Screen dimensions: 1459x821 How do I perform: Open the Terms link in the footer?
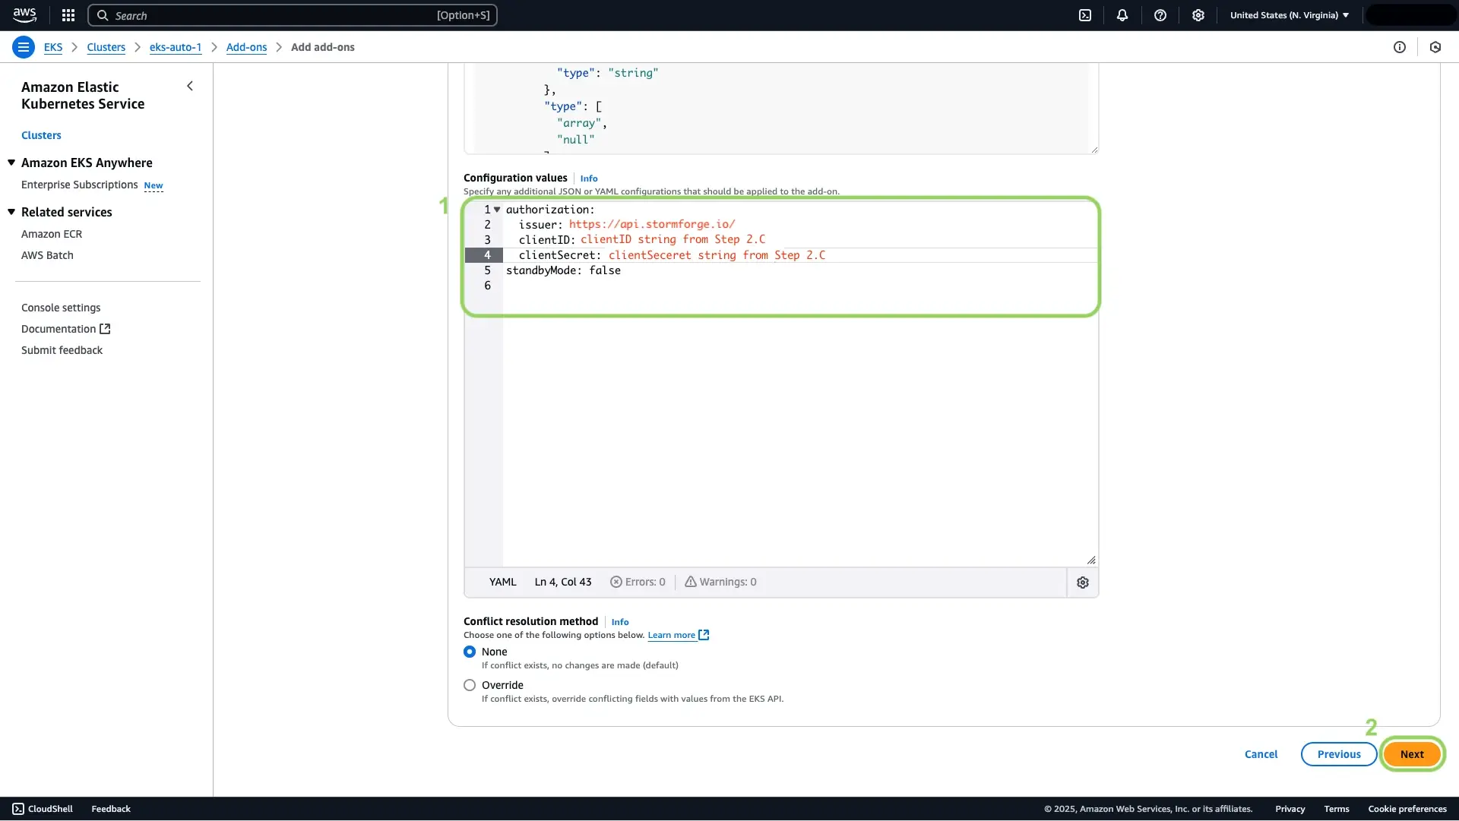[1336, 809]
